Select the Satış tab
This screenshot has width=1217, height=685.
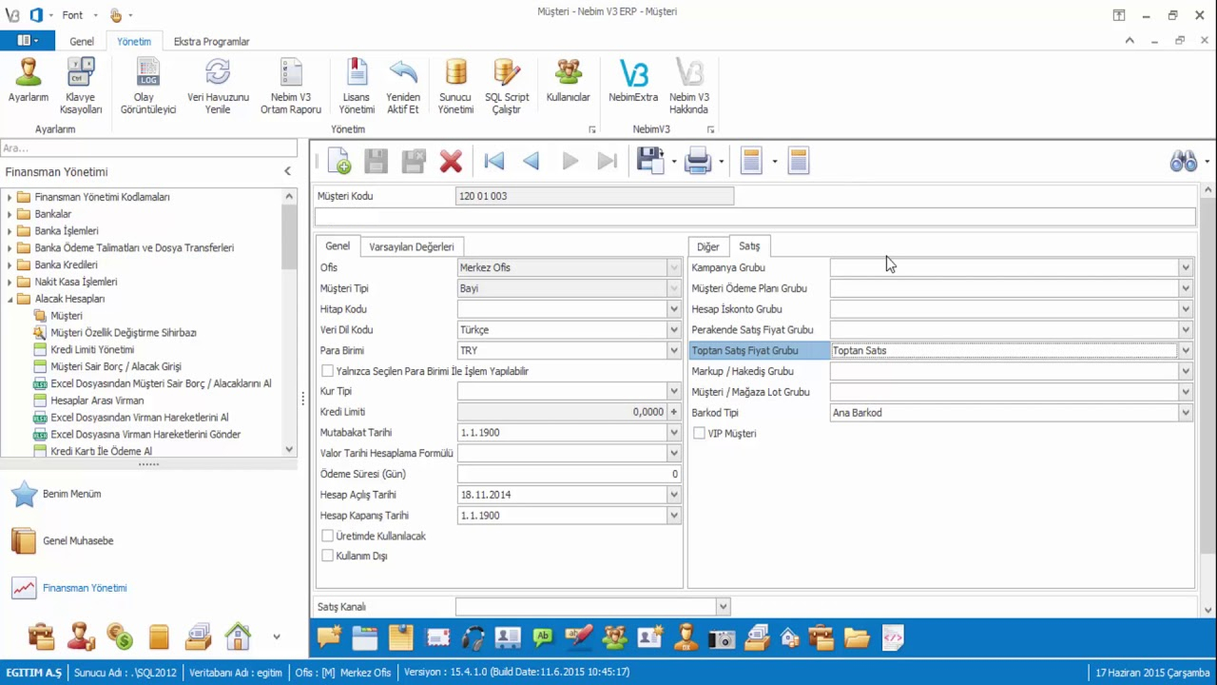pos(749,245)
